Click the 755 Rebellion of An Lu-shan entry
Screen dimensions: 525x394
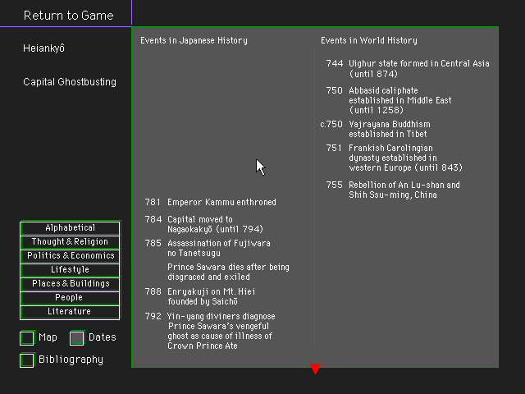(x=393, y=190)
